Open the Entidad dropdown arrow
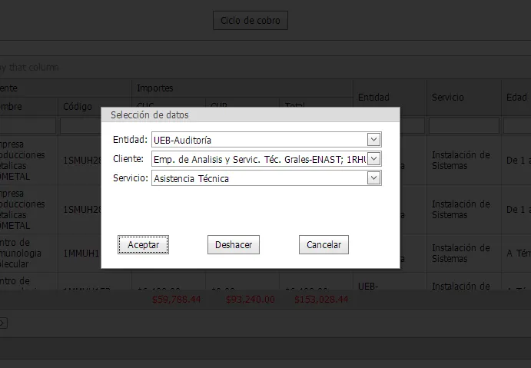Viewport: 531px width, 368px height. [373, 140]
